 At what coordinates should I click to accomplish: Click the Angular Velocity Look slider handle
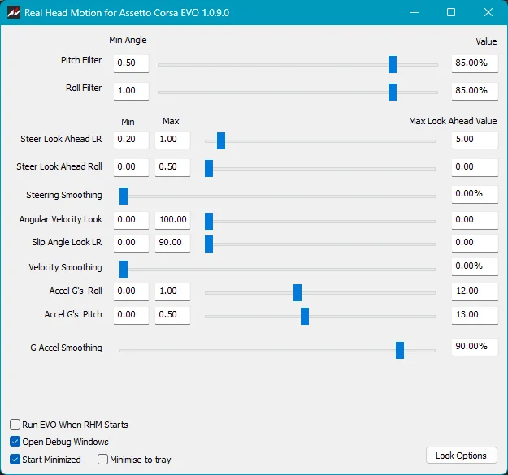pyautogui.click(x=209, y=221)
